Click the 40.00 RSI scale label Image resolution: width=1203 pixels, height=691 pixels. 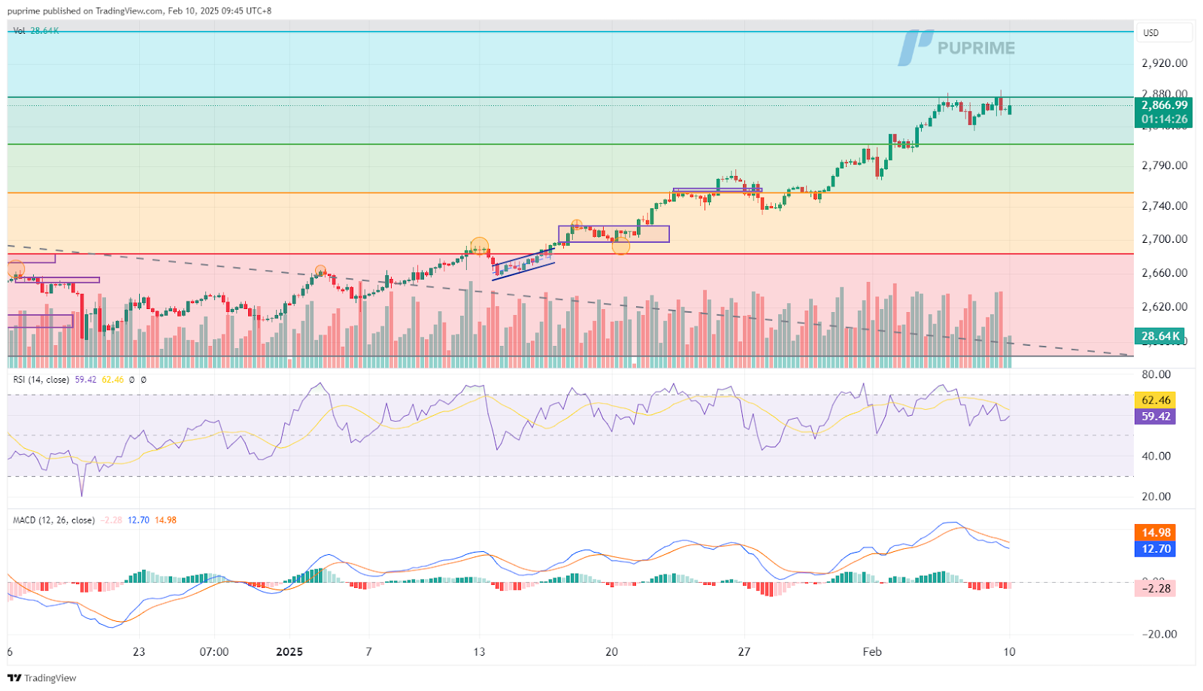point(1156,456)
